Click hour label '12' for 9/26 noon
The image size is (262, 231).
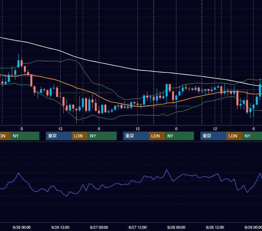pos(60,129)
